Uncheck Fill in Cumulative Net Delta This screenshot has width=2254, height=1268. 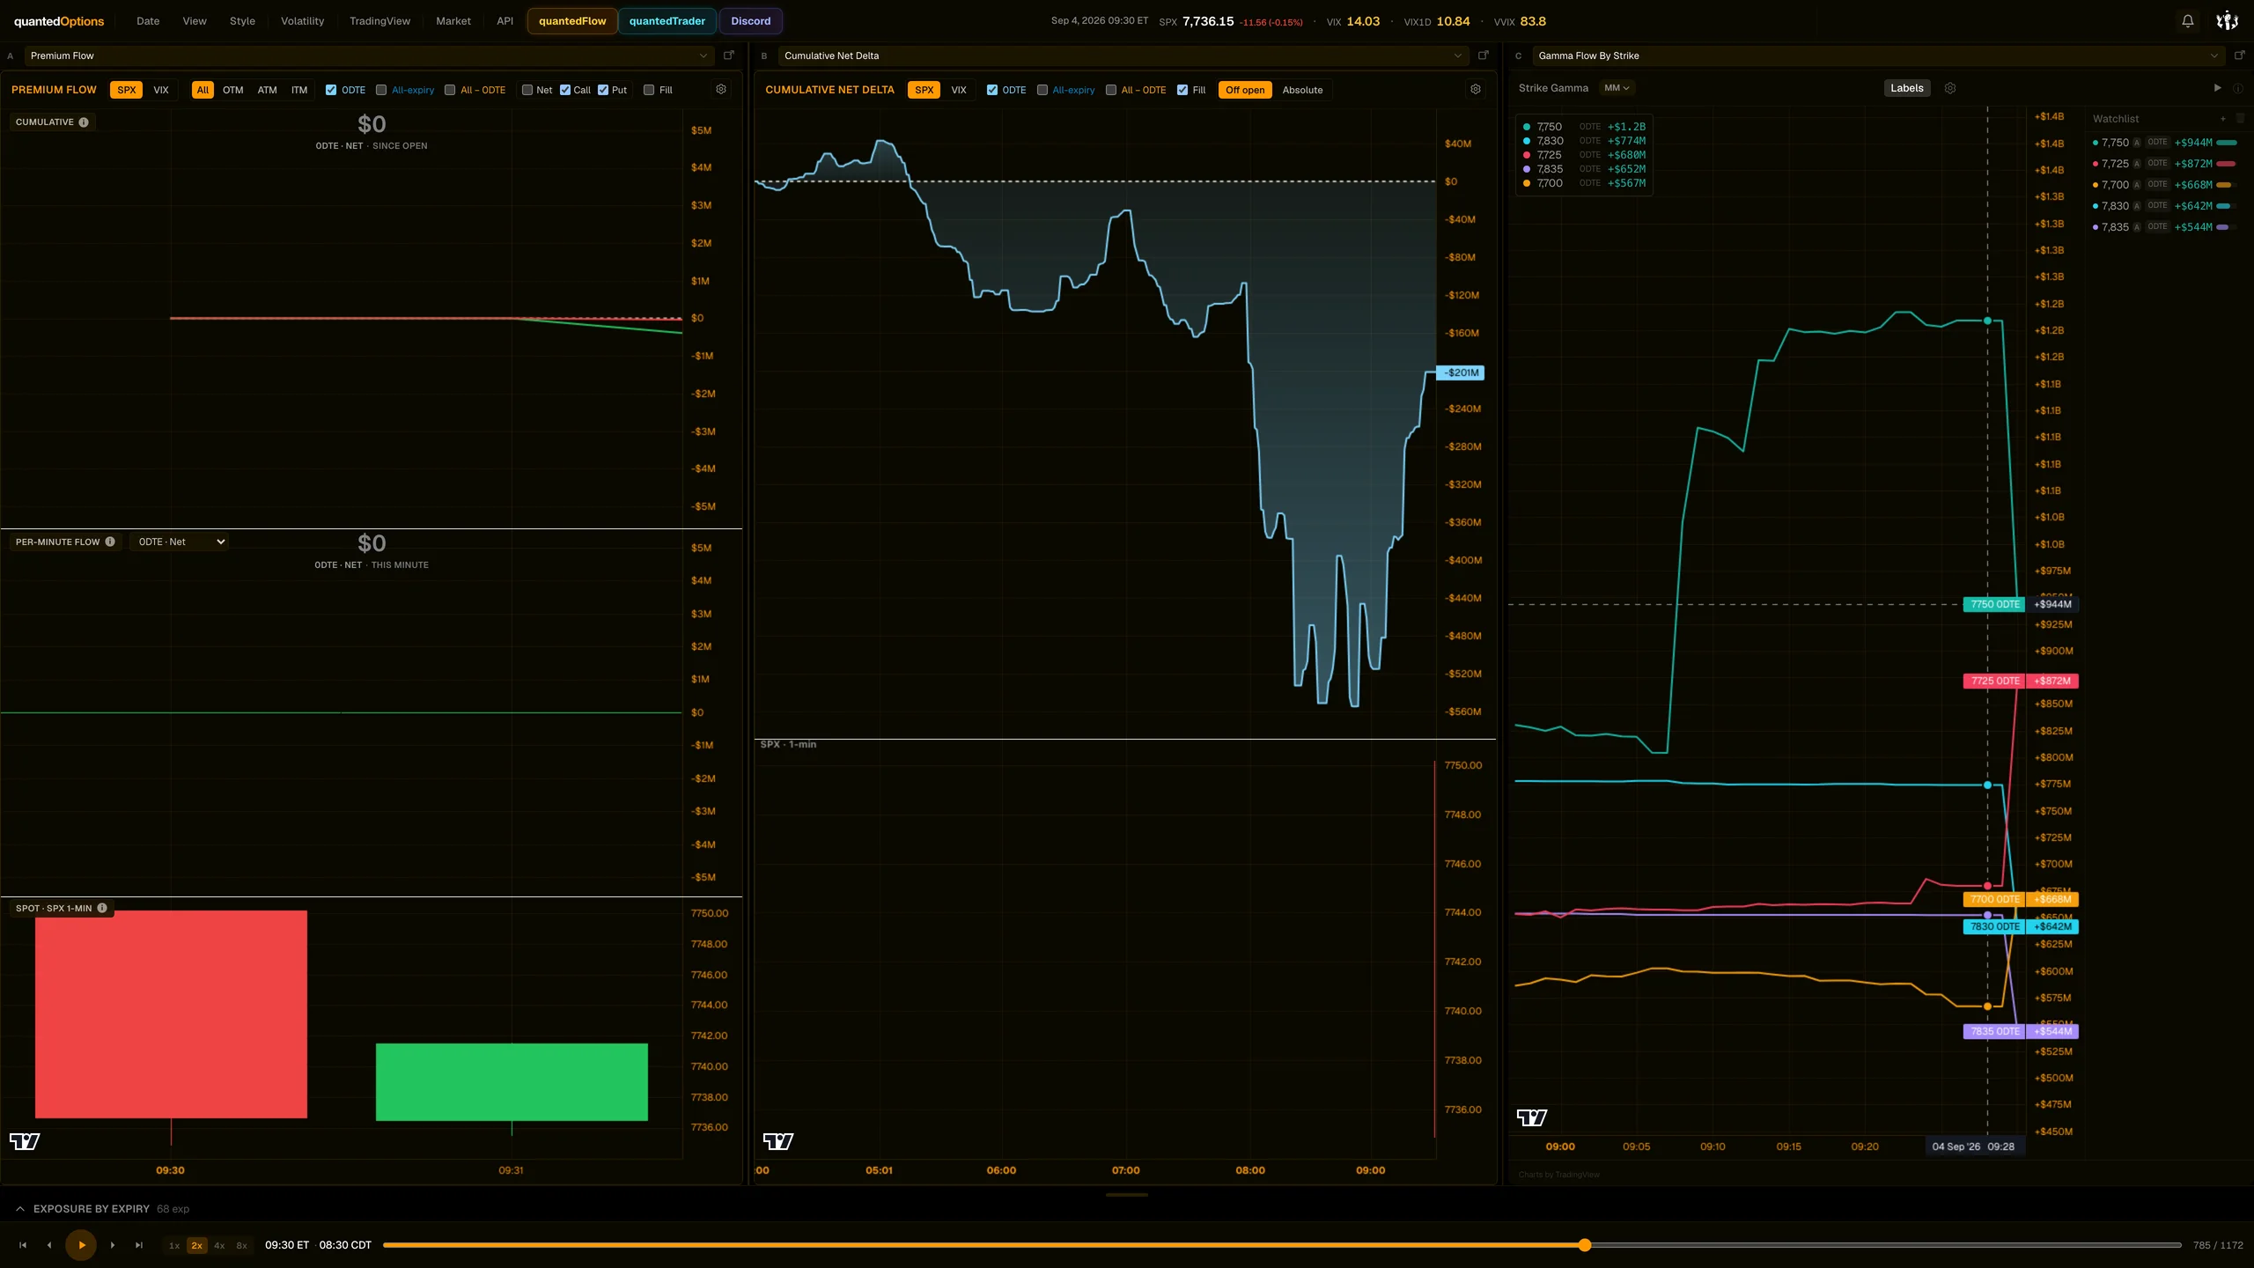click(1182, 90)
